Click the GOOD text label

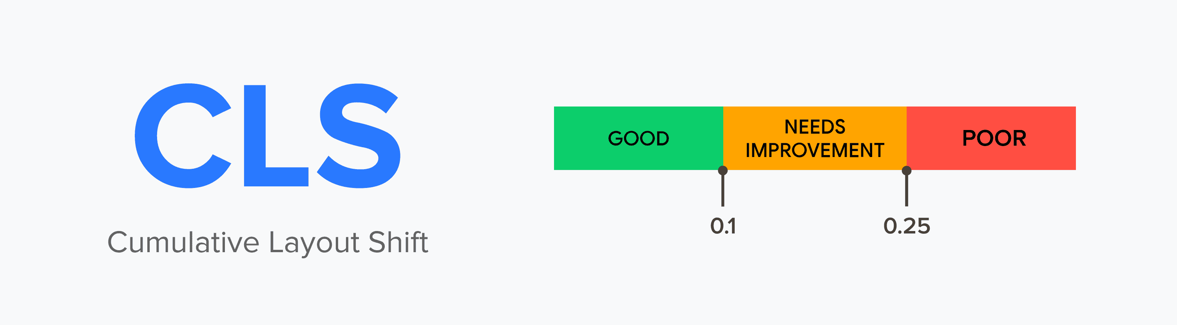click(x=638, y=138)
